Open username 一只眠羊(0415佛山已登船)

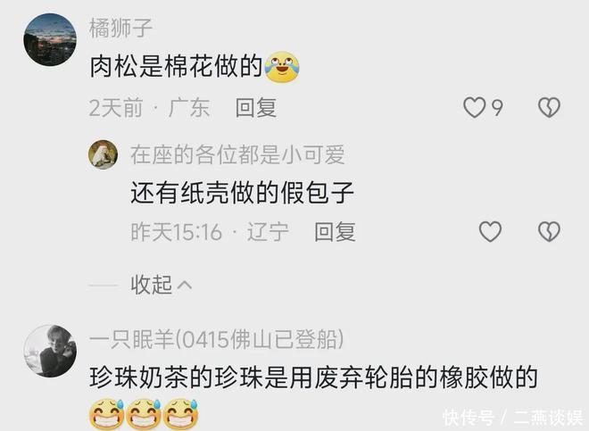(217, 339)
